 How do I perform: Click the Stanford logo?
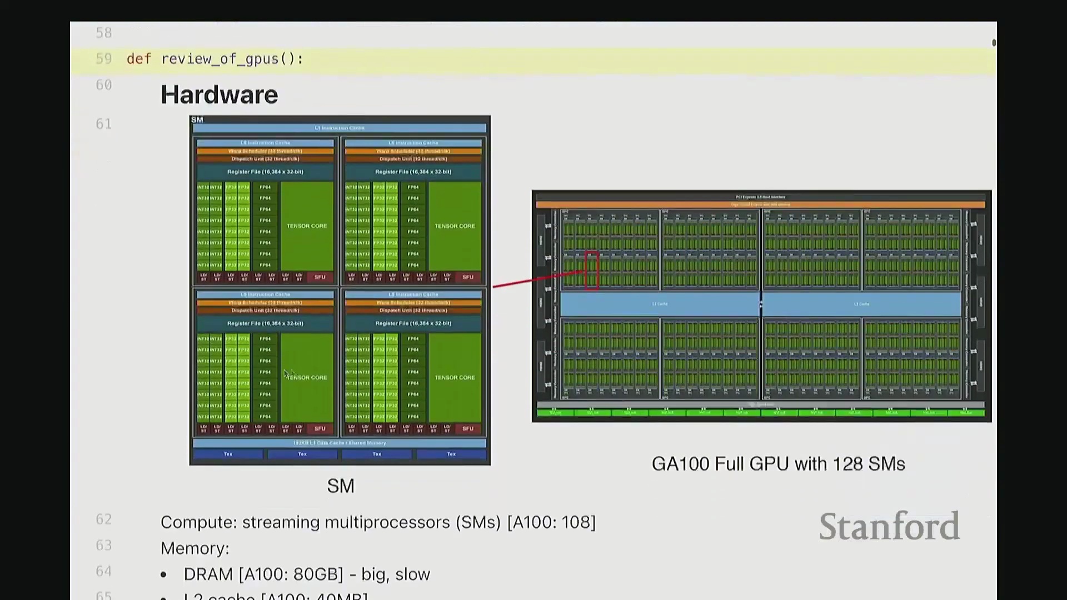(x=889, y=527)
